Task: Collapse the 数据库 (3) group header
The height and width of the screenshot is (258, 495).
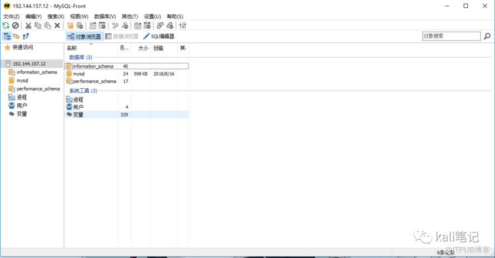Action: click(81, 57)
